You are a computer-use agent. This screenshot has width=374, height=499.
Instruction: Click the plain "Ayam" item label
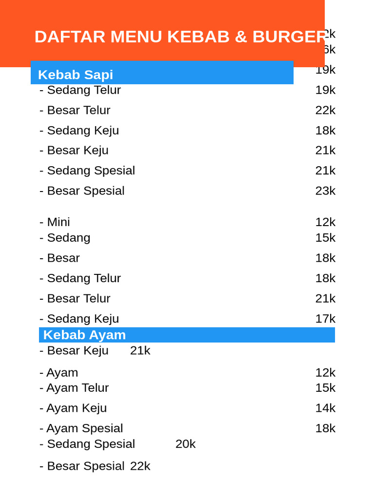[x=62, y=373]
